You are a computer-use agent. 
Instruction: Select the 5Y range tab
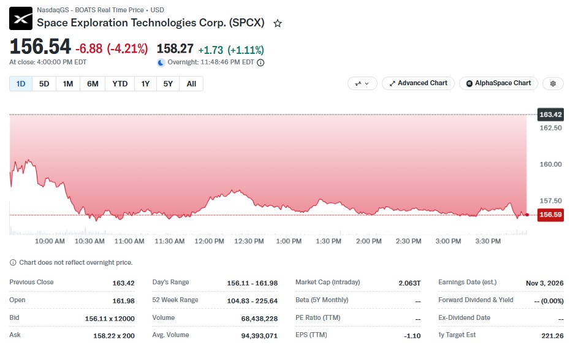[x=168, y=84]
